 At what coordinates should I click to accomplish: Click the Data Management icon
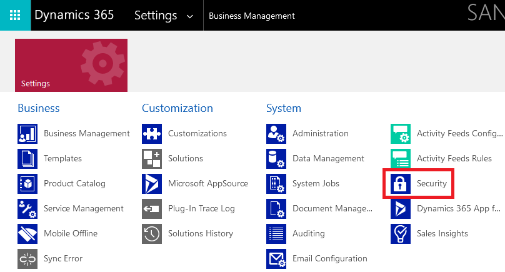(x=276, y=159)
